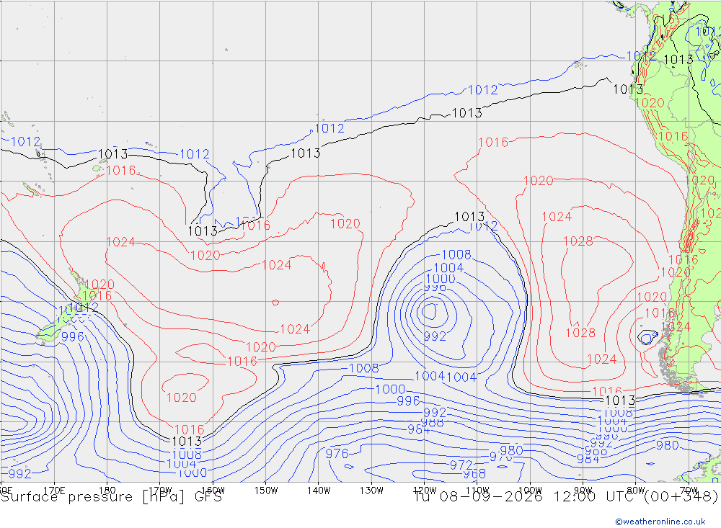Click the 120W longitude label

click(x=425, y=491)
